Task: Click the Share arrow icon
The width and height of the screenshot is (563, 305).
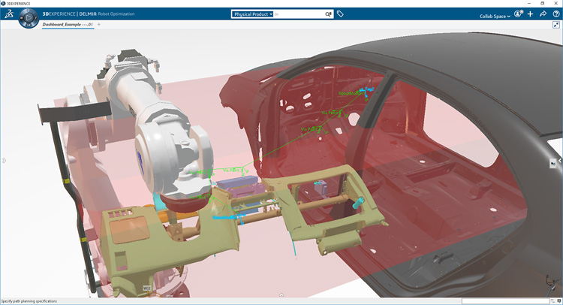Action: [x=543, y=14]
